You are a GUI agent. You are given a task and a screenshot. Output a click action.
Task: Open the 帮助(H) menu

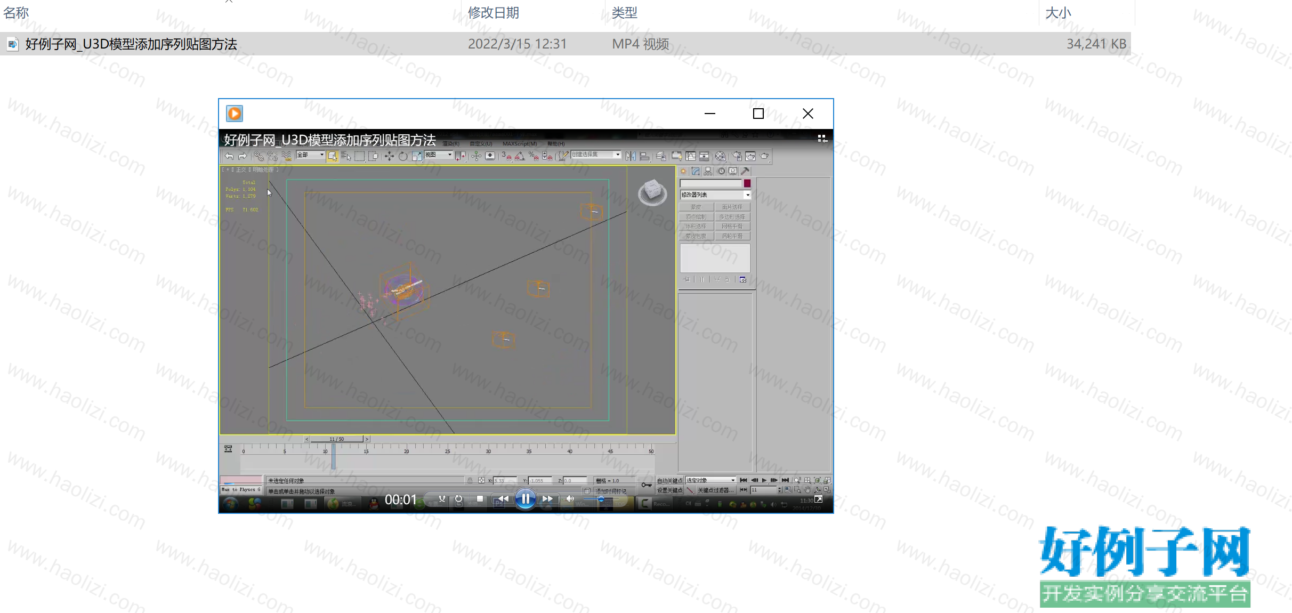(x=556, y=144)
